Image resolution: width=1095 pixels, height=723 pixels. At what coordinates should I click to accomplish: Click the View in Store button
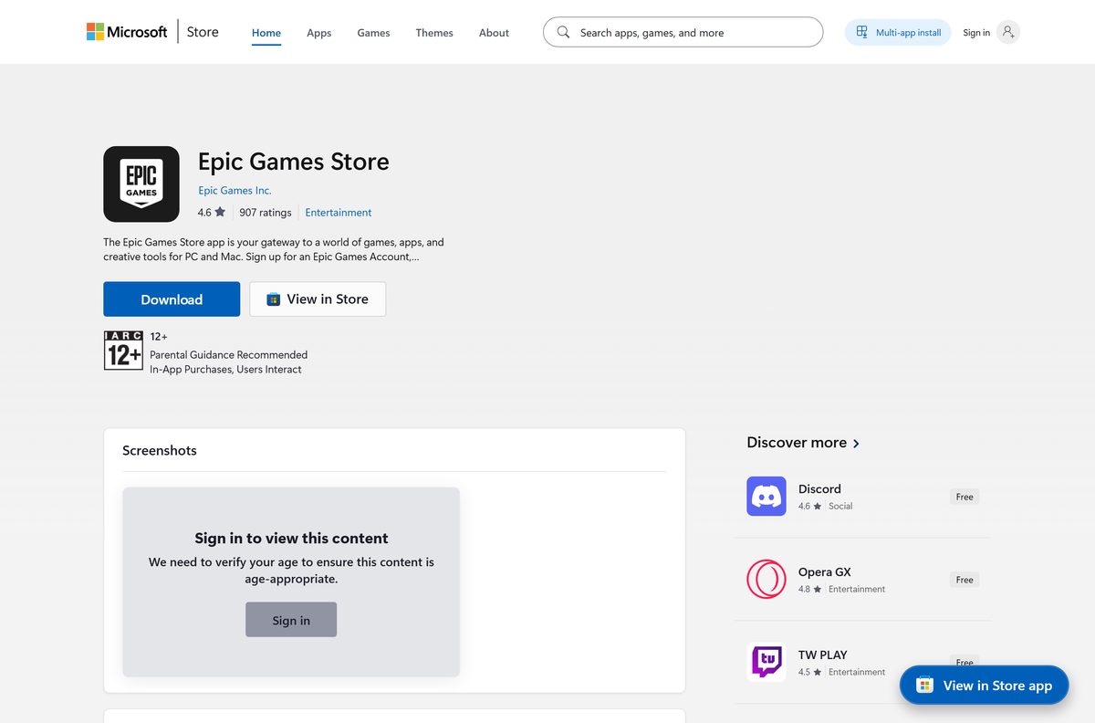[x=318, y=299]
